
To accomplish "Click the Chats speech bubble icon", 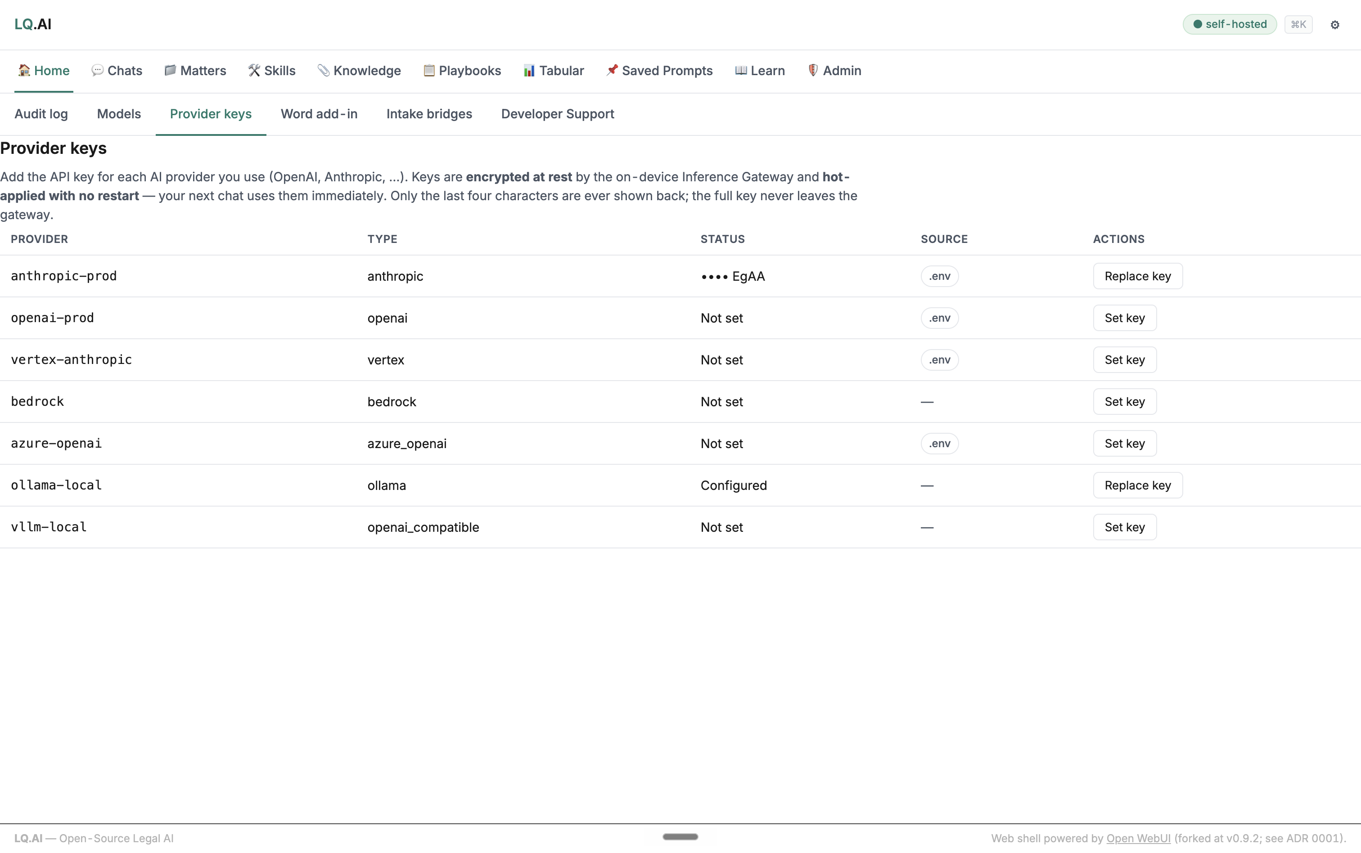I will point(97,70).
